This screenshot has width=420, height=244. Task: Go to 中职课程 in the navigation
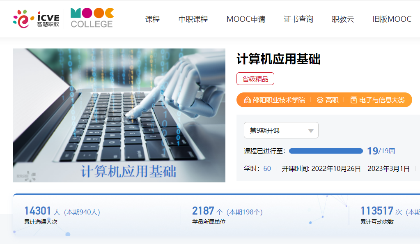point(193,19)
